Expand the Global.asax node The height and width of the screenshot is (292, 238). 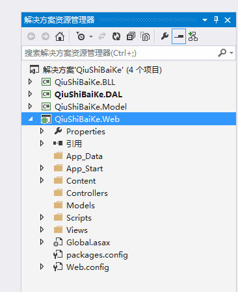pos(42,242)
